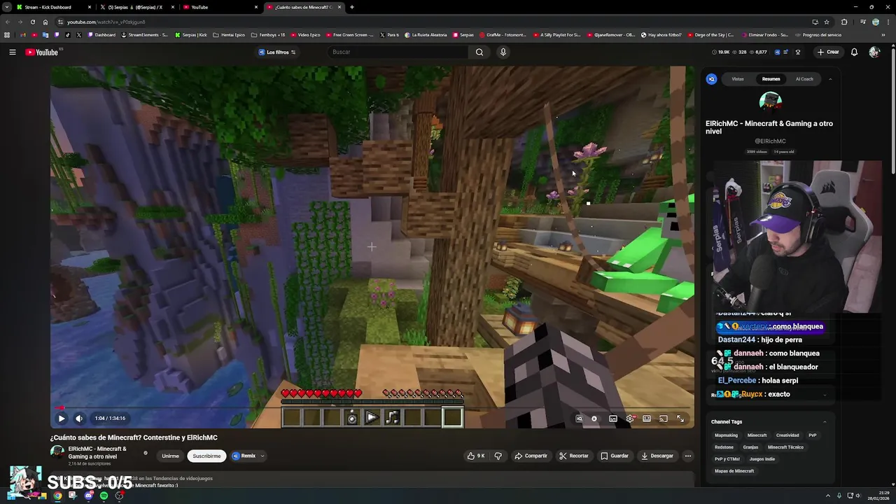
Task: Switch to theater mode view
Action: pyautogui.click(x=647, y=419)
